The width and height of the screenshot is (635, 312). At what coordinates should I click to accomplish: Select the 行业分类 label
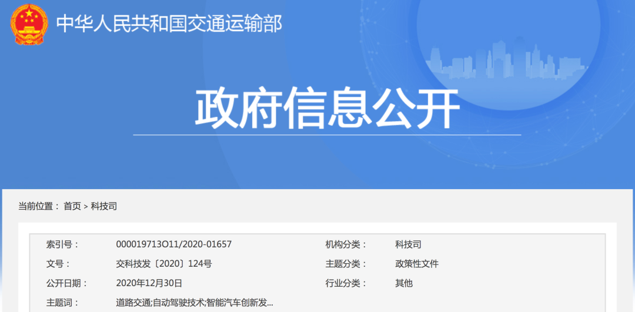(346, 283)
